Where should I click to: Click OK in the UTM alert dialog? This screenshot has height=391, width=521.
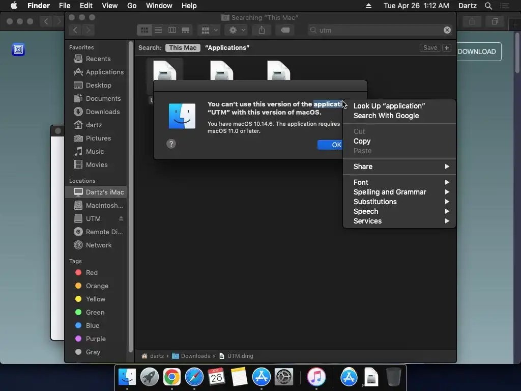click(x=330, y=145)
